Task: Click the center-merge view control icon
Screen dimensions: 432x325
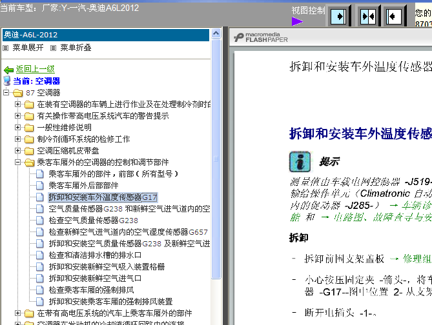Action: [x=368, y=17]
